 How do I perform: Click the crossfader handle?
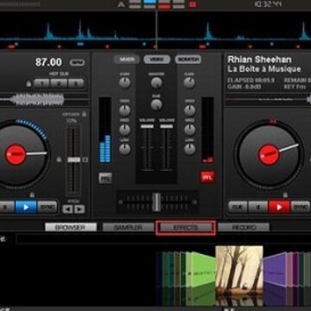click(x=156, y=202)
